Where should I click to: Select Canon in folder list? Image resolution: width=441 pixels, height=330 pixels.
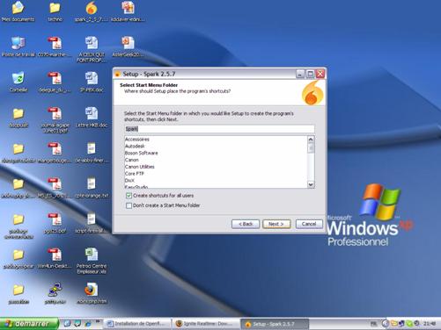point(132,160)
